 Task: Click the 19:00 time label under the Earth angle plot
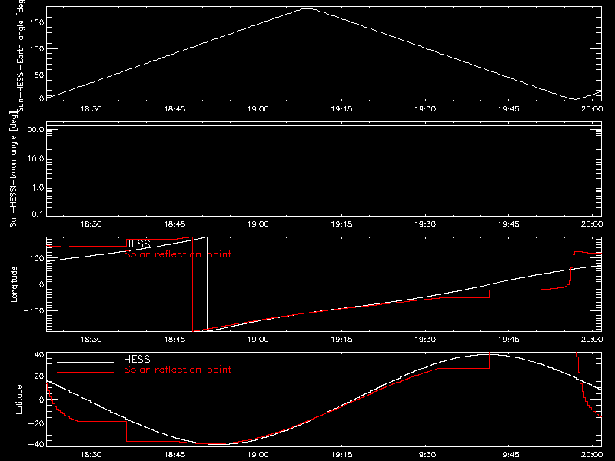(x=258, y=109)
